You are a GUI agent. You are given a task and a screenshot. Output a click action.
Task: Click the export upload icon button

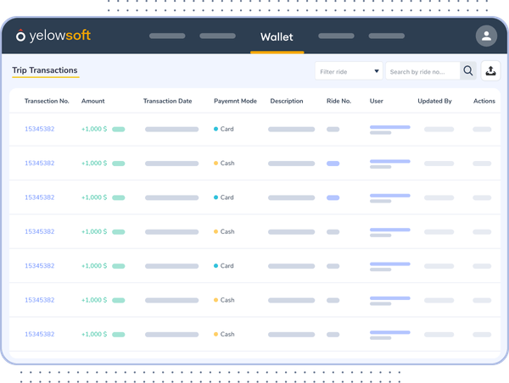click(x=490, y=70)
